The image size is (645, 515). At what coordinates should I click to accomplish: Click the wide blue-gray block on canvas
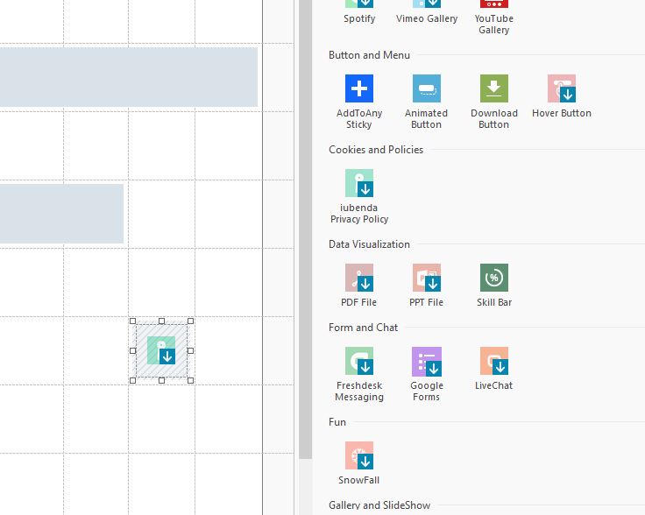pyautogui.click(x=129, y=77)
